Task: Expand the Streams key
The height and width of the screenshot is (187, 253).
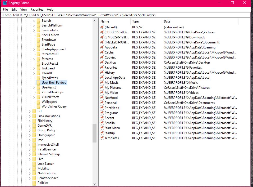Action: tap(34, 59)
